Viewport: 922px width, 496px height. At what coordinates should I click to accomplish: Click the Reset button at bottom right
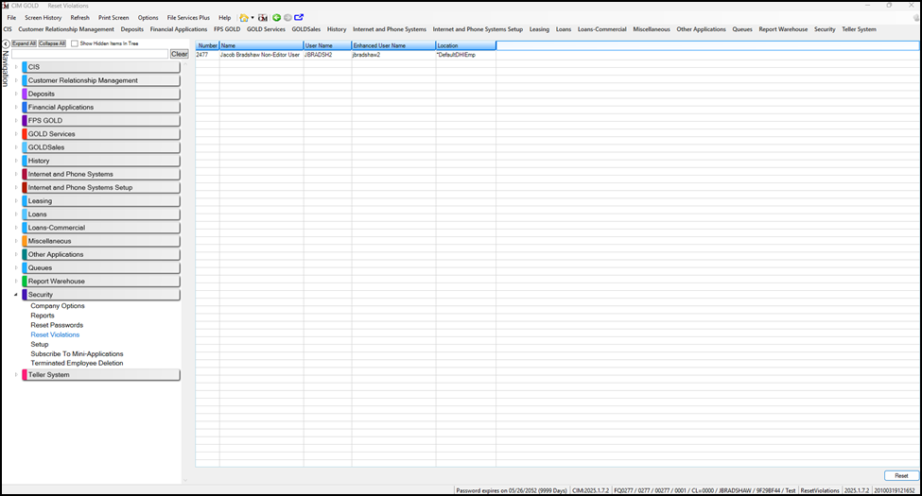pyautogui.click(x=901, y=475)
